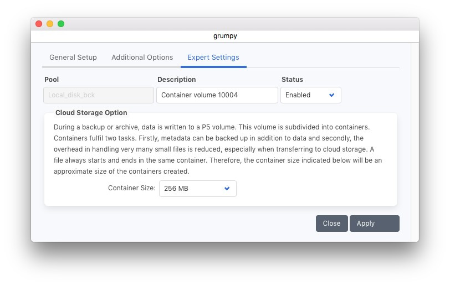The image size is (450, 286).
Task: Select the Expert Settings tab
Action: [213, 58]
